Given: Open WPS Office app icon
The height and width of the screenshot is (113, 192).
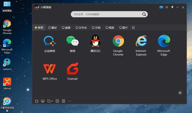Looking at the screenshot, I should 50,71.
